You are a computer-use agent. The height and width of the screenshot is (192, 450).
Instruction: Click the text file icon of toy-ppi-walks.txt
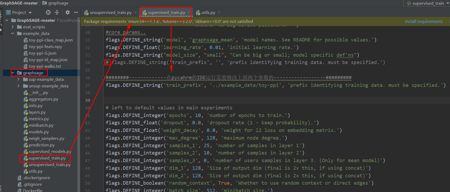pyautogui.click(x=25, y=66)
